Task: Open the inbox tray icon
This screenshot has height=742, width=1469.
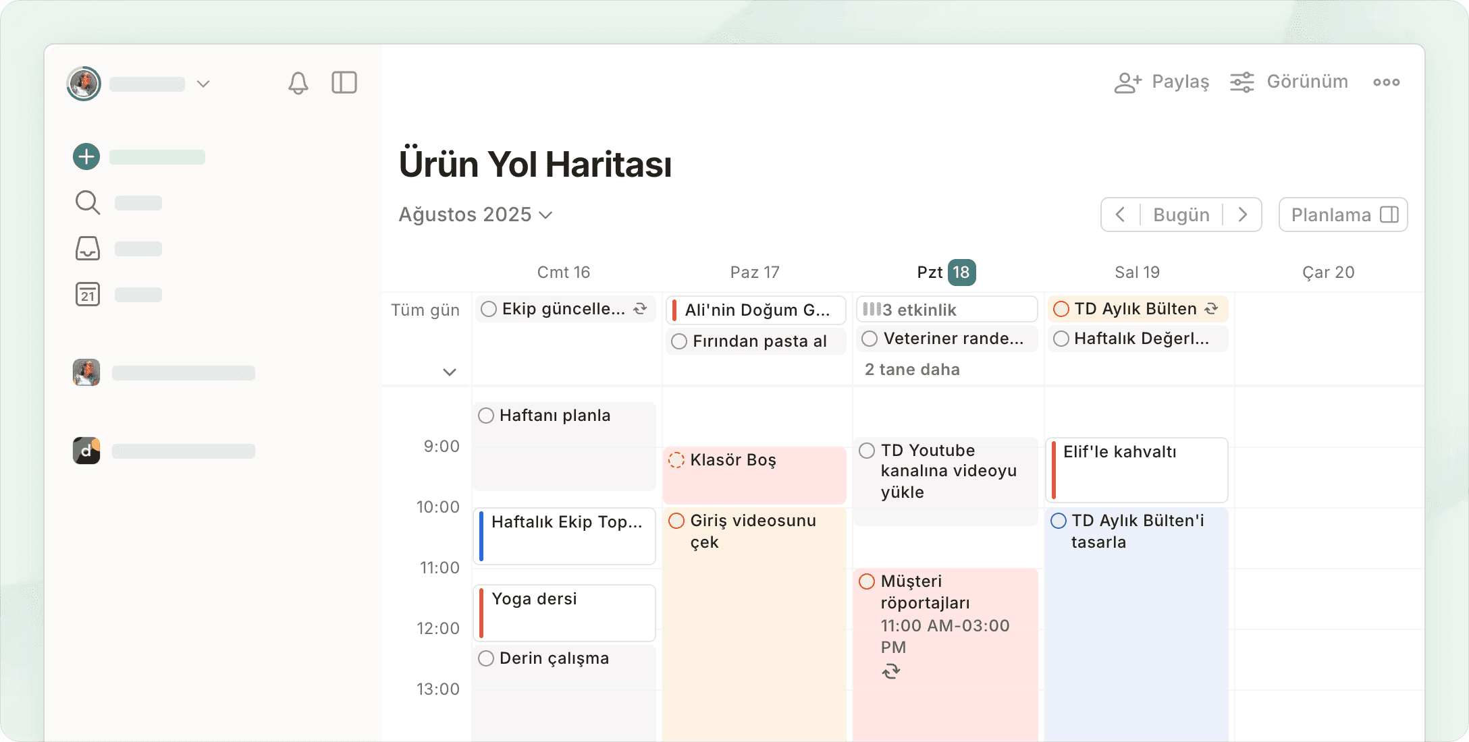Action: pos(87,248)
